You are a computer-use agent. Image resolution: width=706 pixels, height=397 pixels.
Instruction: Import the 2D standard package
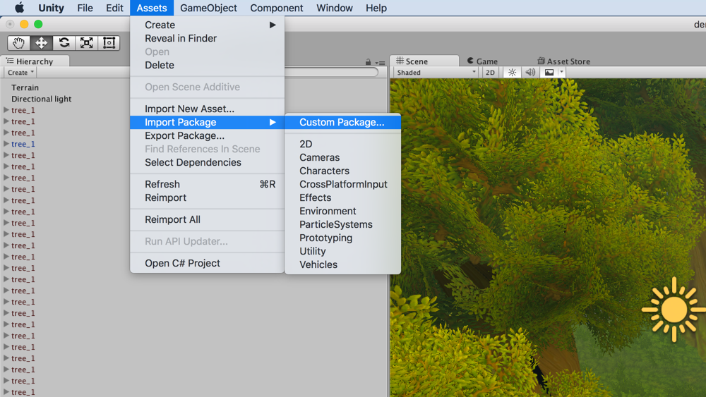click(x=342, y=144)
